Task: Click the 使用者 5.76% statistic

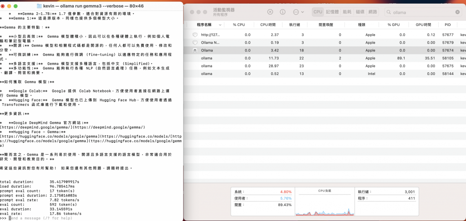Action: click(263, 198)
